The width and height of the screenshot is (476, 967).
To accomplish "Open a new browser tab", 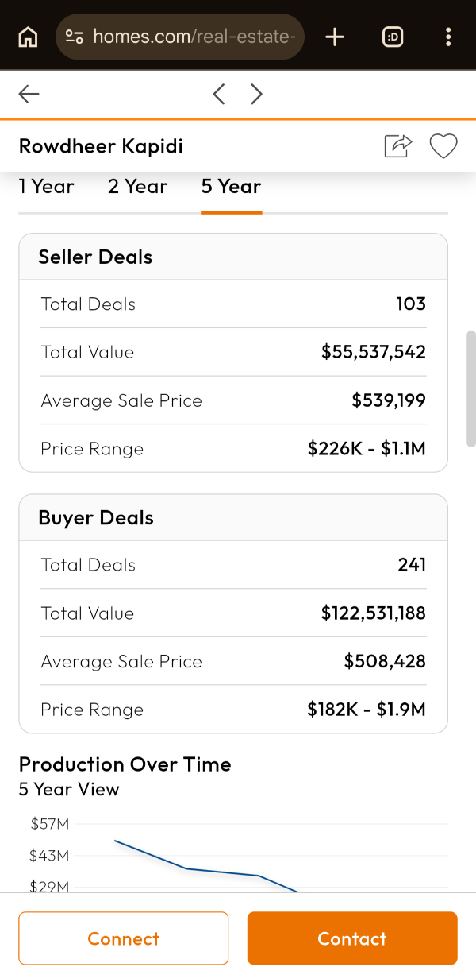I will pos(335,37).
